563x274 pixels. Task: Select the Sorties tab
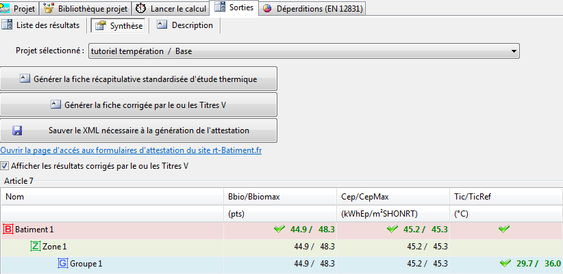236,8
